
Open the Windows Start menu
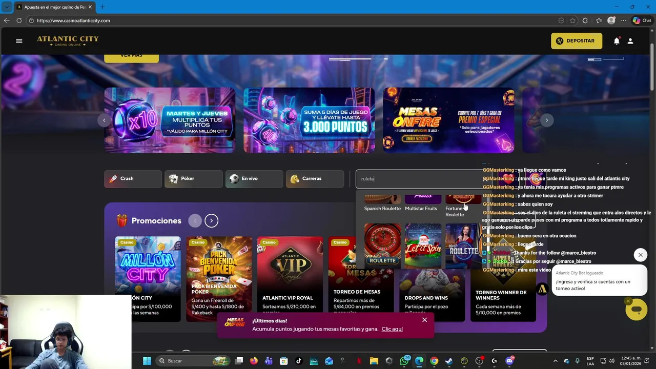pos(147,361)
